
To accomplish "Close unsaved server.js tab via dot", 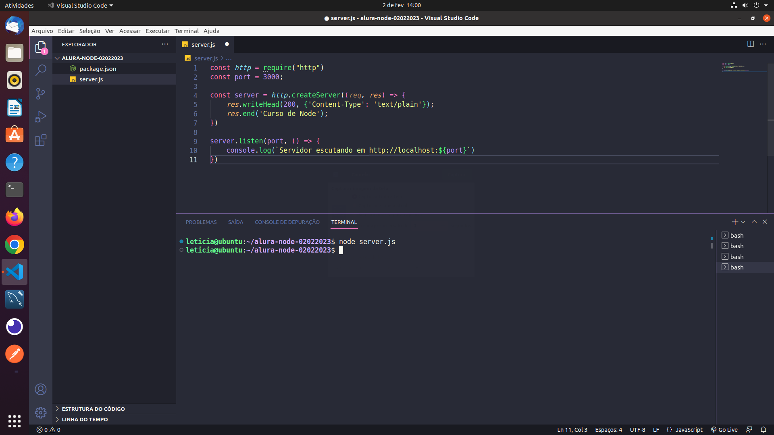I will tap(227, 44).
